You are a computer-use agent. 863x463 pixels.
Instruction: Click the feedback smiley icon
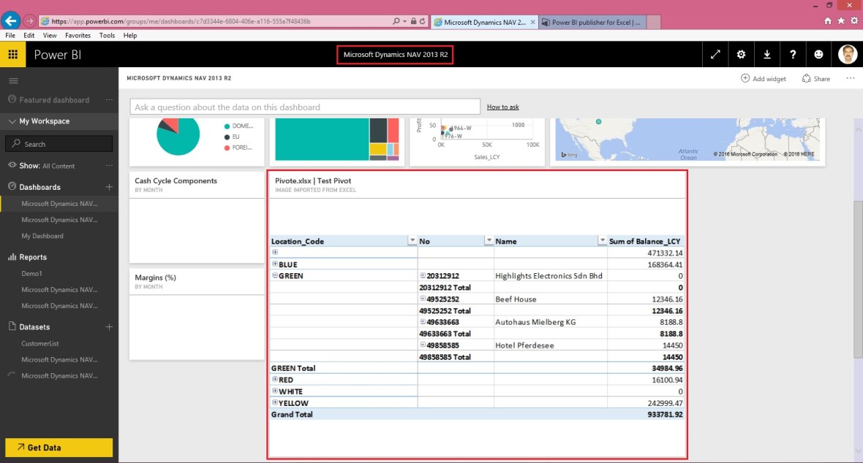818,54
